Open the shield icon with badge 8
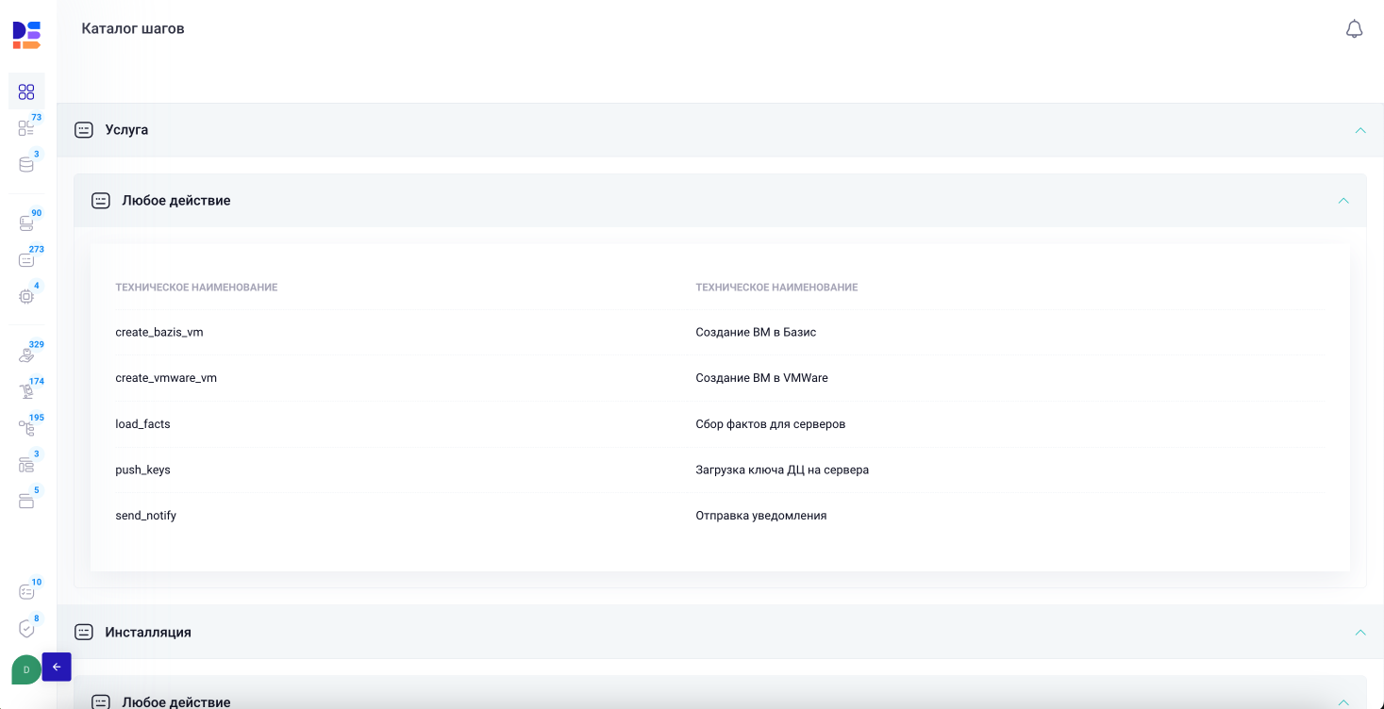 click(x=26, y=629)
